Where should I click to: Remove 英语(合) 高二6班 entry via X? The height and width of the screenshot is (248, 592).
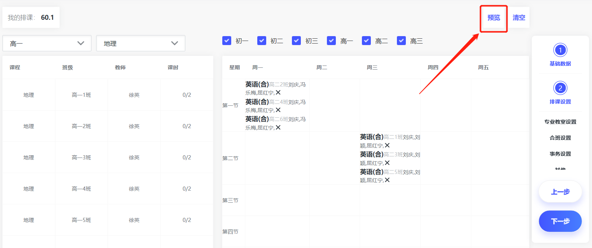tap(278, 128)
